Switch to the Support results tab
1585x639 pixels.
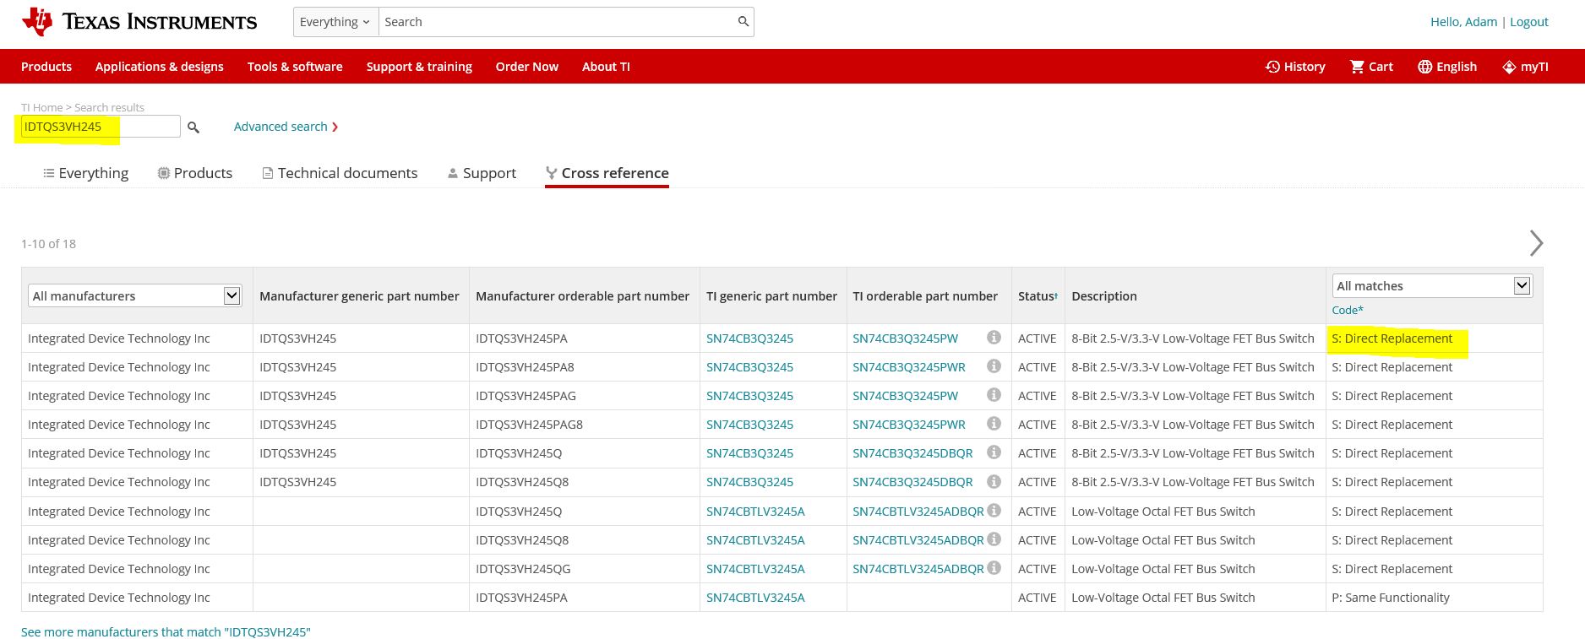pos(482,173)
